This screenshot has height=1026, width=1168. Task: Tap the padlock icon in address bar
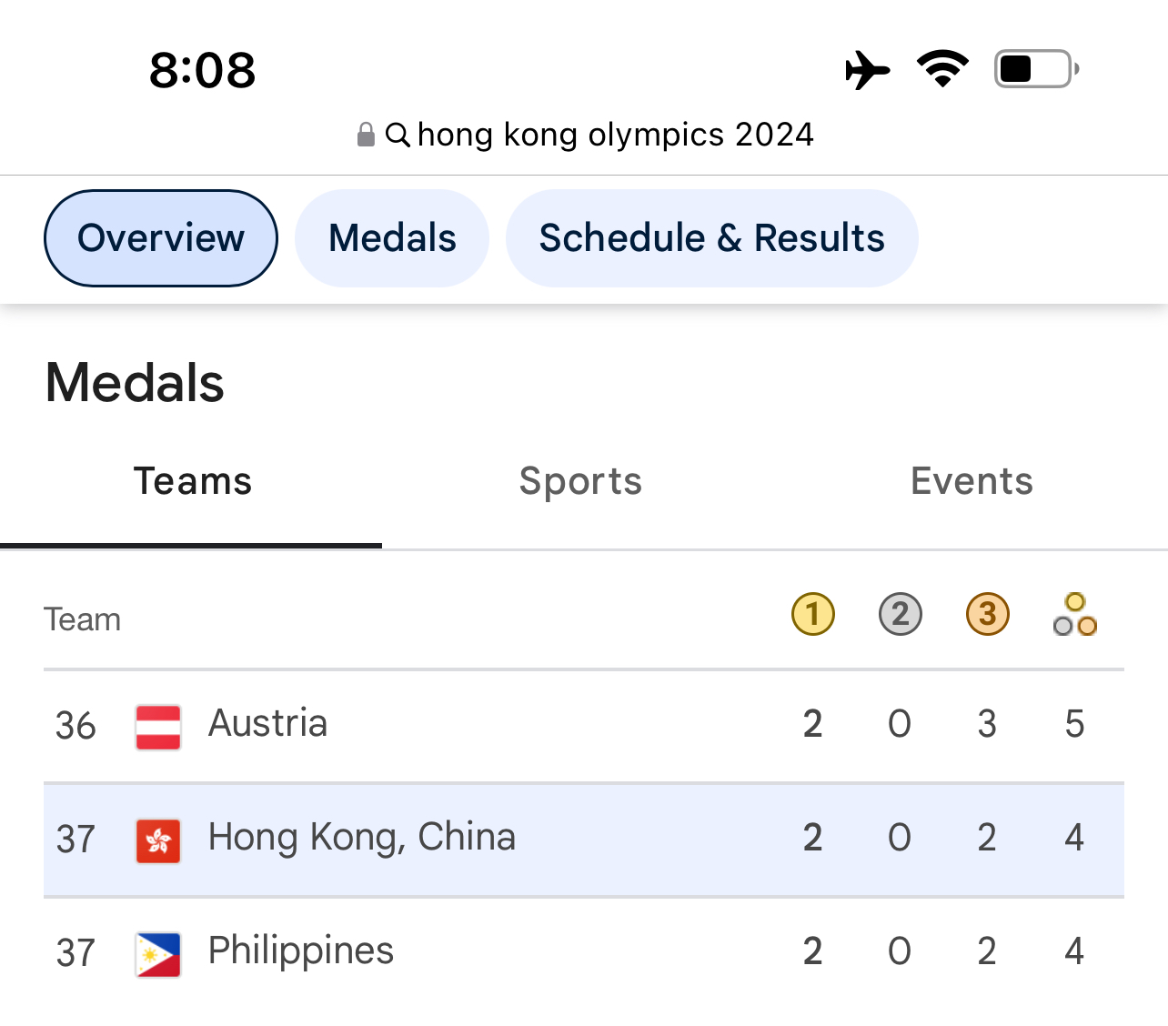point(366,136)
